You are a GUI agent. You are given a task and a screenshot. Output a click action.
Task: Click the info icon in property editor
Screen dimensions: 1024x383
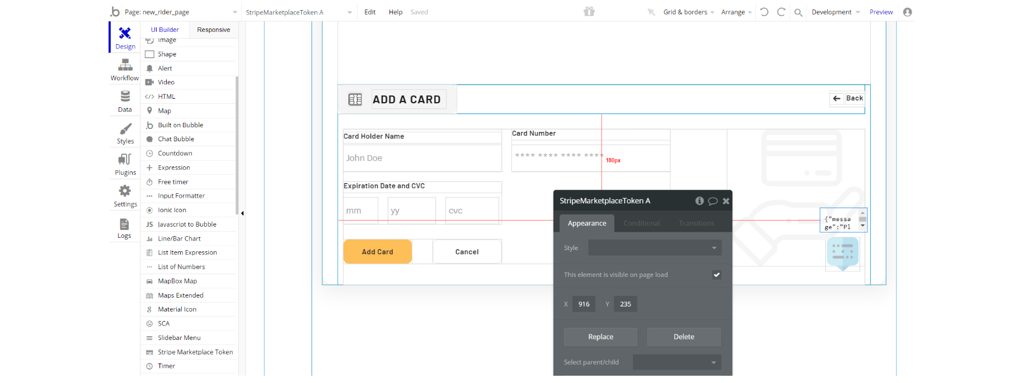coord(699,201)
